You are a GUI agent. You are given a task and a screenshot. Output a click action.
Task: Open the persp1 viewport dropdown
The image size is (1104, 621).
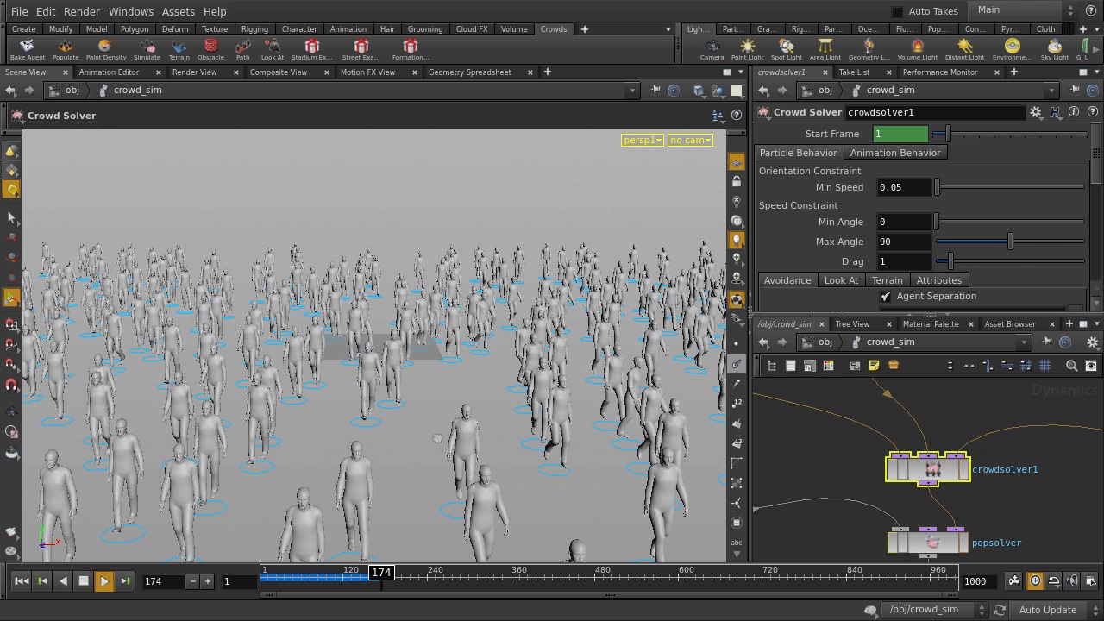(643, 140)
